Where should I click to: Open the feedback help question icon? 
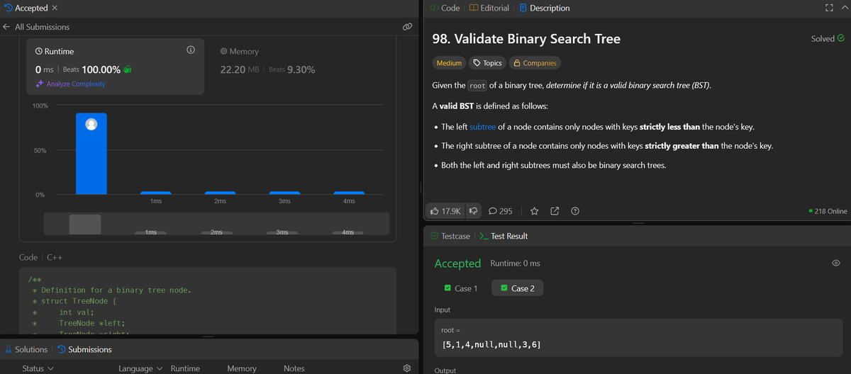point(575,211)
